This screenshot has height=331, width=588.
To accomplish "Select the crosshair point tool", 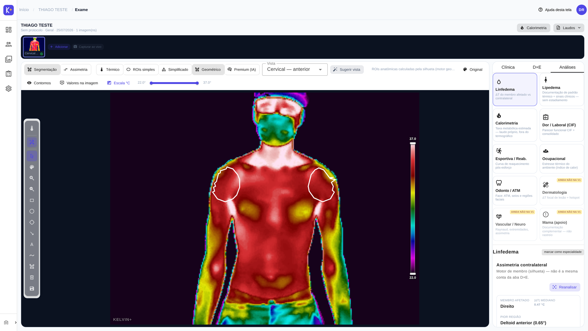I will (32, 223).
